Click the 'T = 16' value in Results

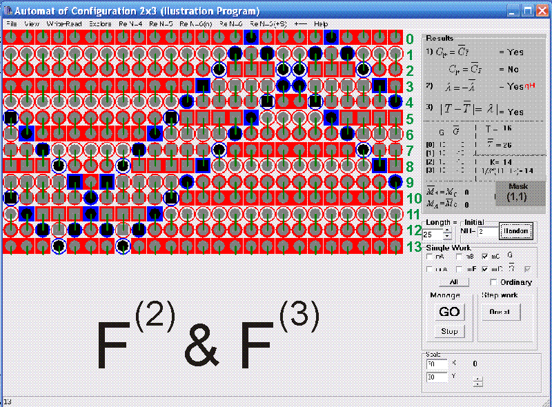498,128
